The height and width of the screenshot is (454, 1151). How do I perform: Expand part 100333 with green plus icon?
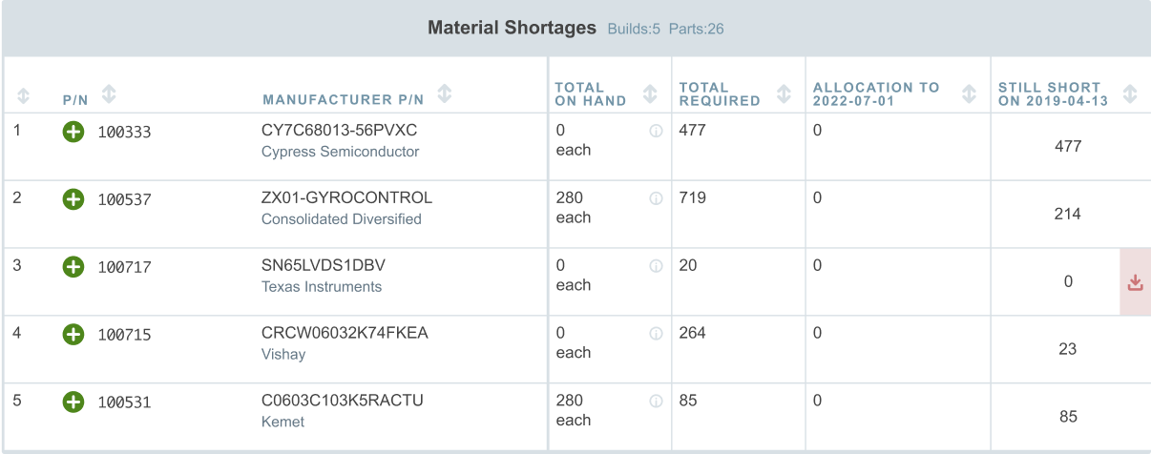click(73, 133)
